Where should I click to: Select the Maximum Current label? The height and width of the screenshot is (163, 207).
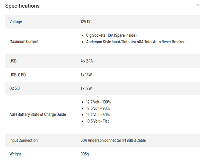tap(24, 42)
